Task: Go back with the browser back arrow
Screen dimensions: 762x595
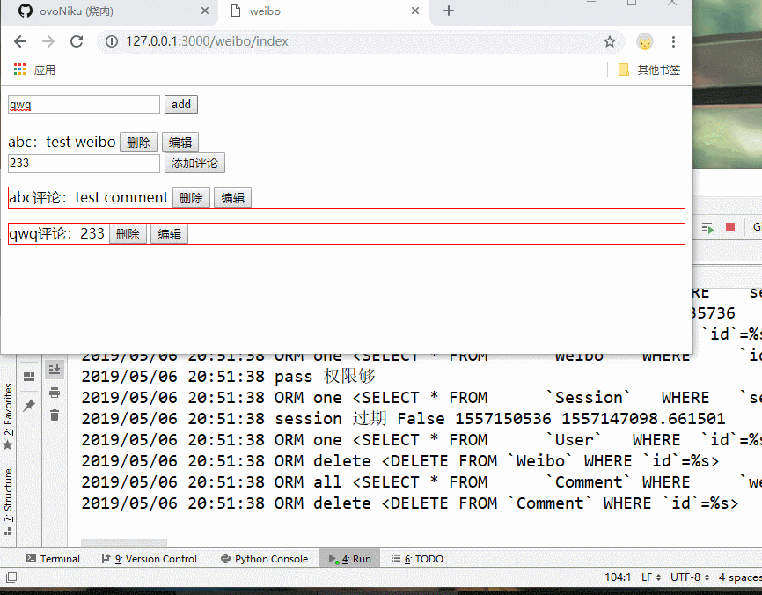Action: 20,41
